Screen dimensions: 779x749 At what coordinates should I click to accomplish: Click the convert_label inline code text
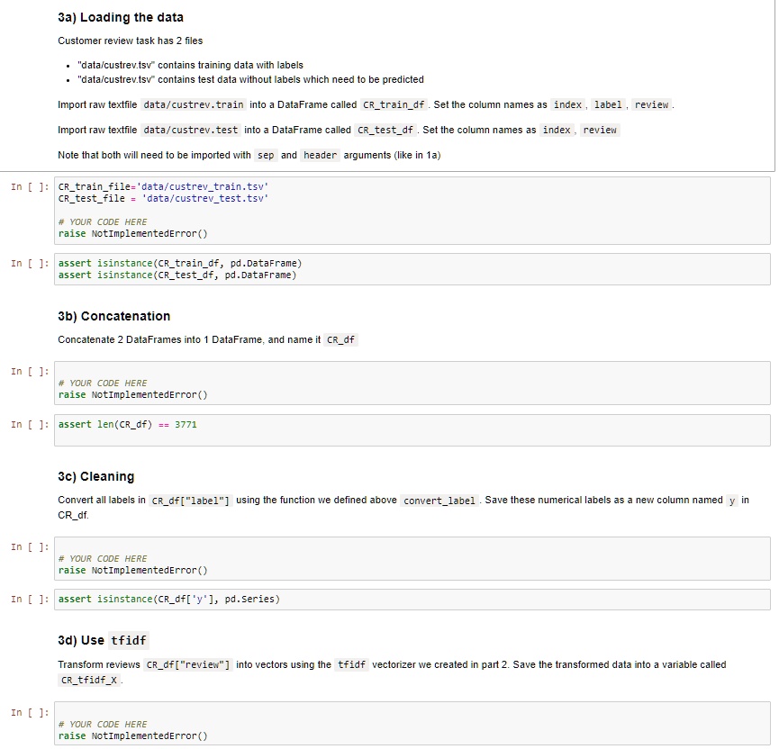pyautogui.click(x=439, y=501)
